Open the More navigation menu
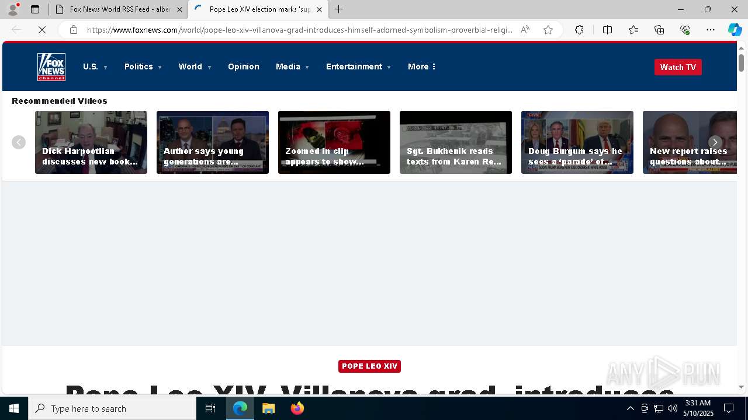 (422, 66)
